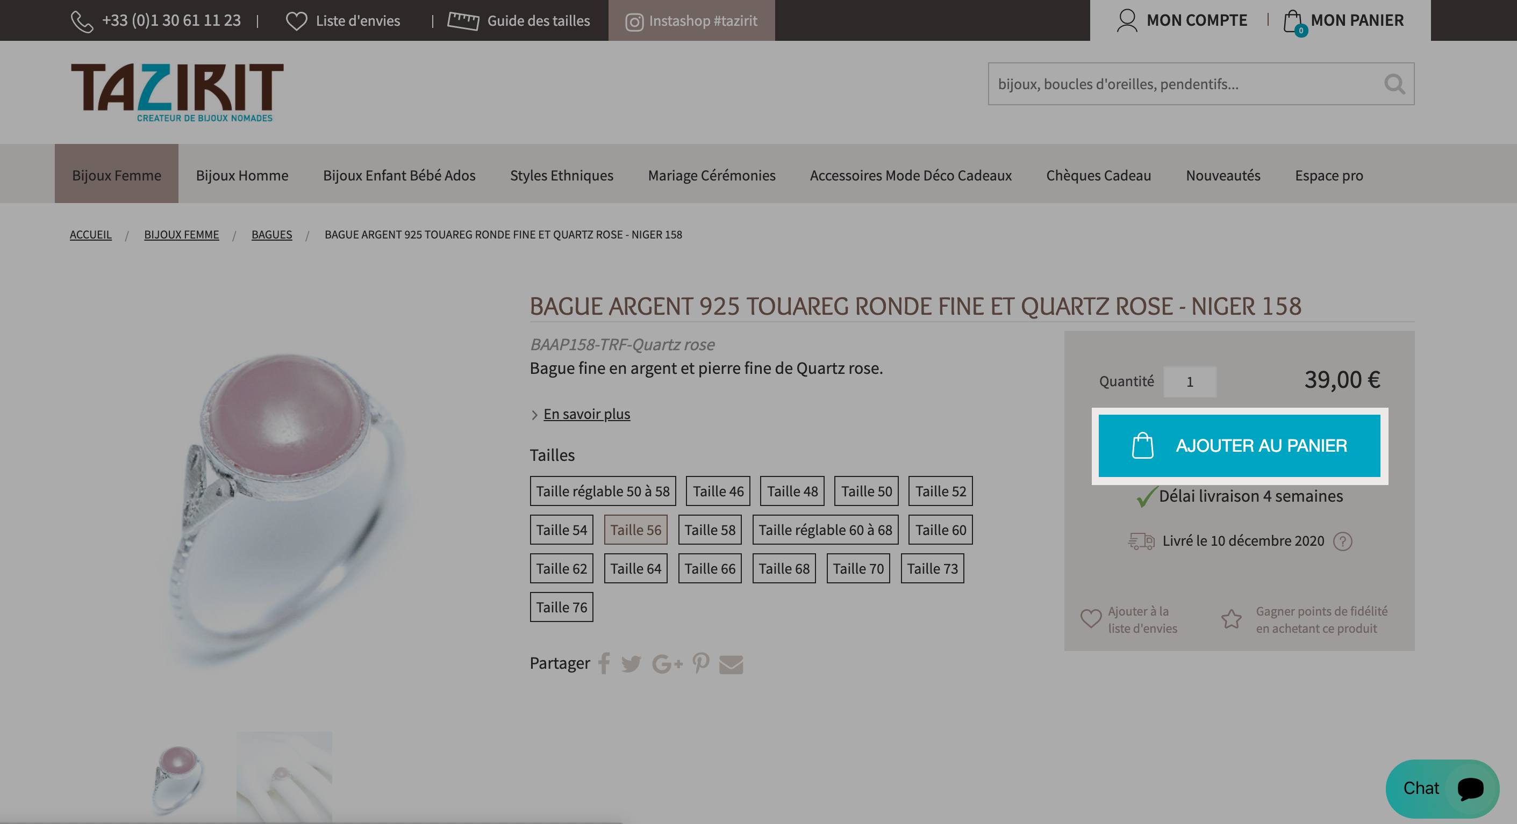Open Styles Ethniques menu
The width and height of the screenshot is (1517, 824).
click(561, 175)
